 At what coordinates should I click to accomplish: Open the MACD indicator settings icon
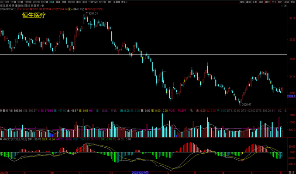pos(1,139)
